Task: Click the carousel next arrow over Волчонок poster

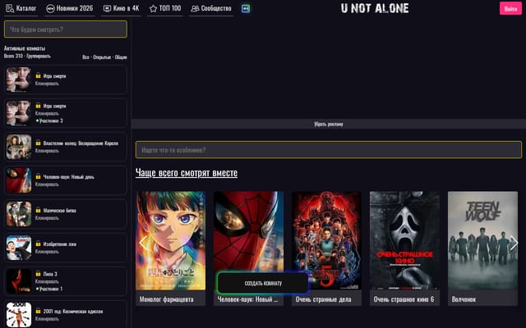Action: pyautogui.click(x=514, y=243)
